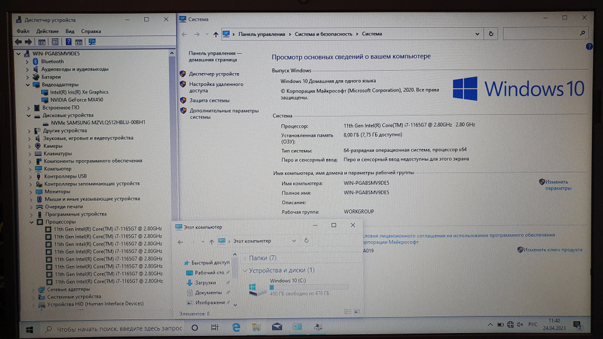Refresh the Этот компьютер window
This screenshot has width=603, height=339.
306,241
